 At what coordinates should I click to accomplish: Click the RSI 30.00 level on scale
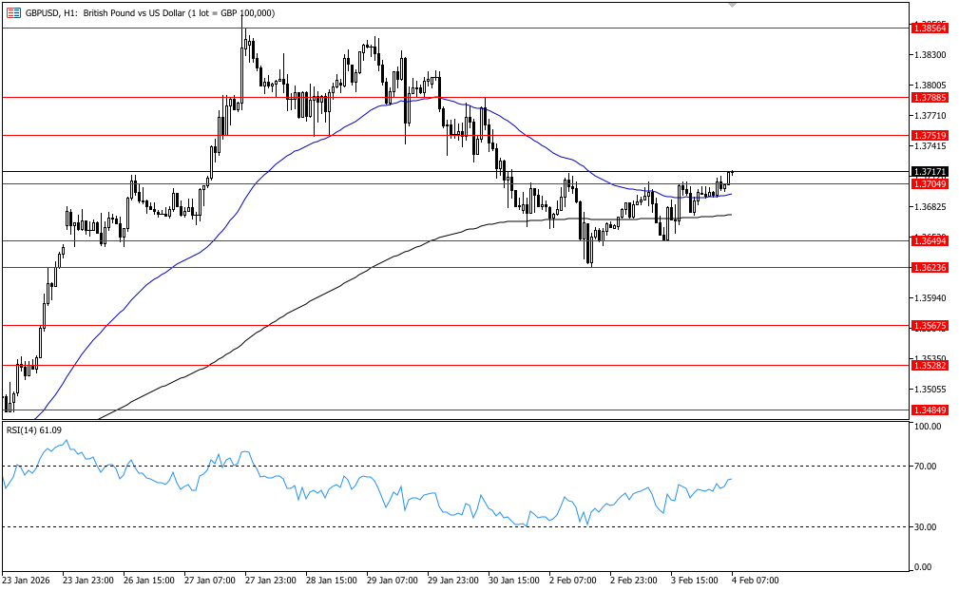coord(926,527)
